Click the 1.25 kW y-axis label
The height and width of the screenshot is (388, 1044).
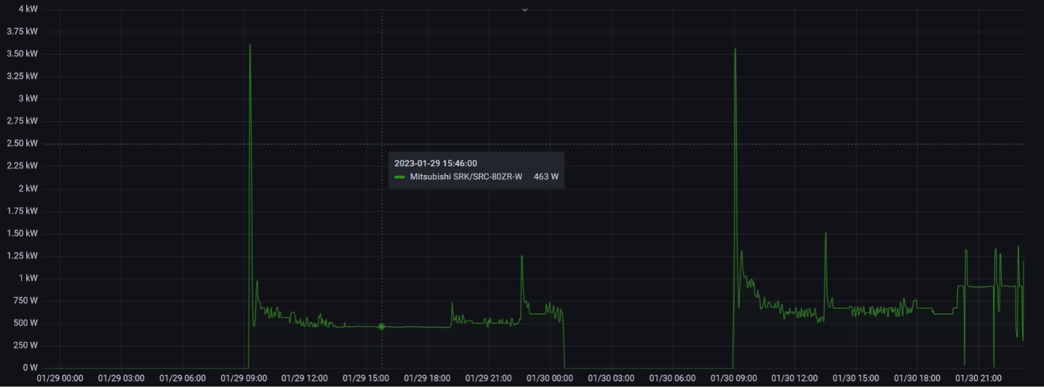(x=22, y=255)
